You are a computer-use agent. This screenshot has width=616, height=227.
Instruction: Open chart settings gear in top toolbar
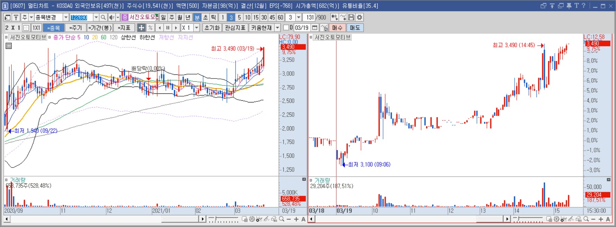360,17
